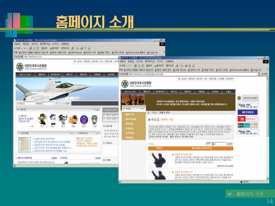This screenshot has width=275, height=206.
Task: Select 협회소개 tab in rear site navigation
Action: (42, 75)
